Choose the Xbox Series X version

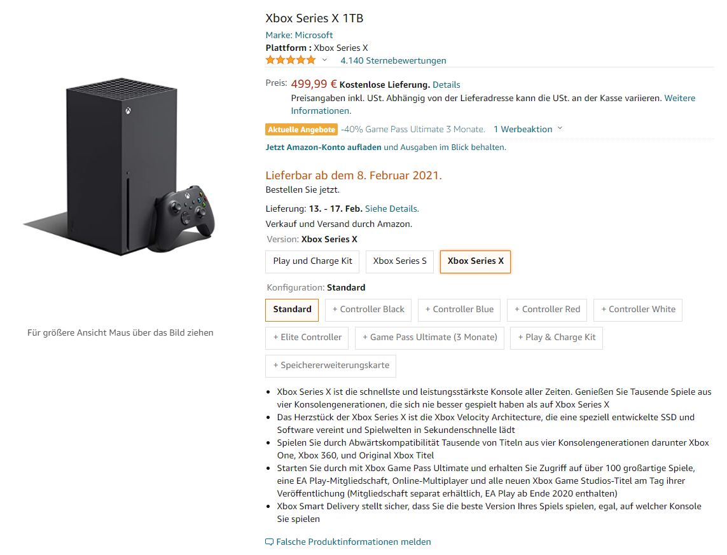click(x=475, y=261)
